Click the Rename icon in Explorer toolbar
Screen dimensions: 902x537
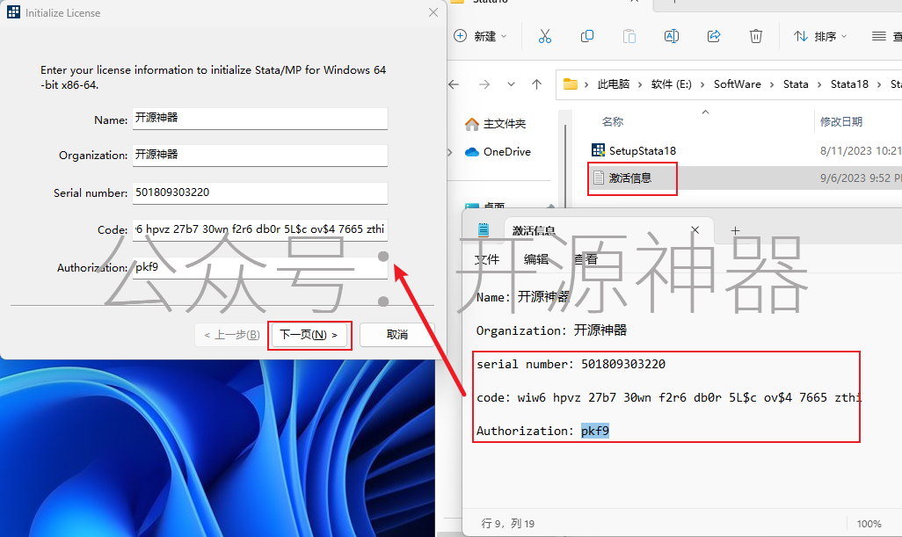click(x=672, y=36)
